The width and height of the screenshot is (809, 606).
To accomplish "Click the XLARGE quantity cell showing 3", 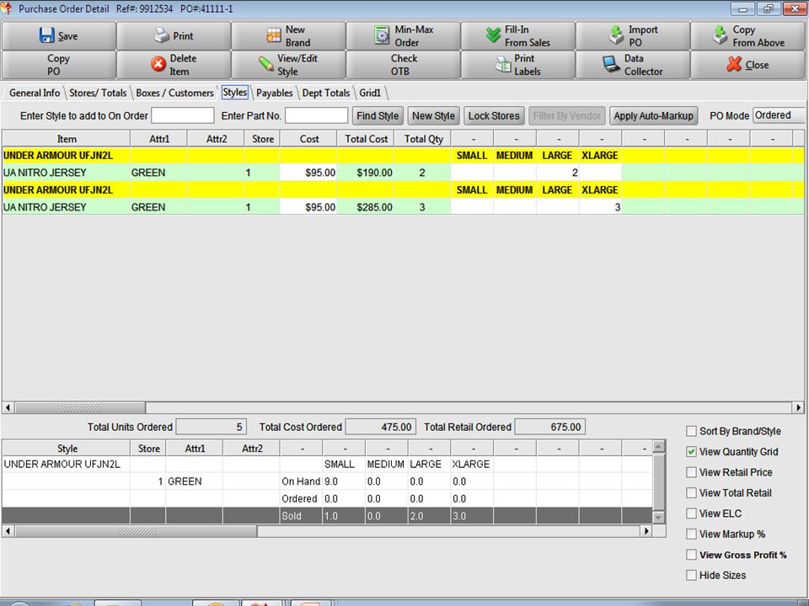I will (601, 207).
